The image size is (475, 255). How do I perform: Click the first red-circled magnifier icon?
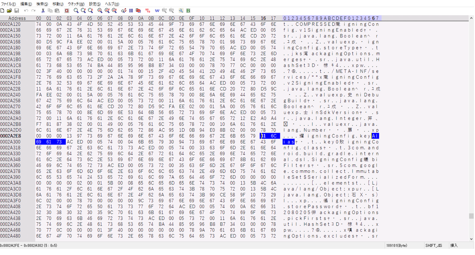point(100,11)
